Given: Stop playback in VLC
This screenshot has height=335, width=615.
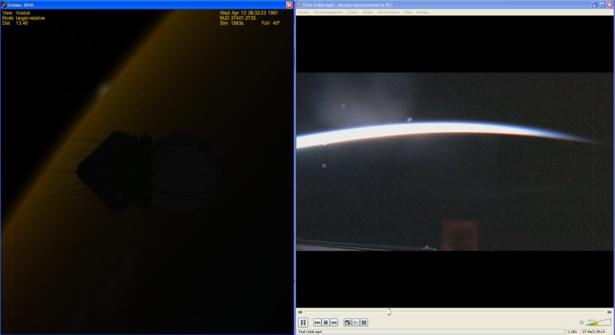Looking at the screenshot, I should point(326,322).
